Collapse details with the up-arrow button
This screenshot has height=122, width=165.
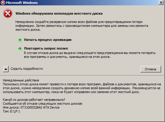pos(6,69)
